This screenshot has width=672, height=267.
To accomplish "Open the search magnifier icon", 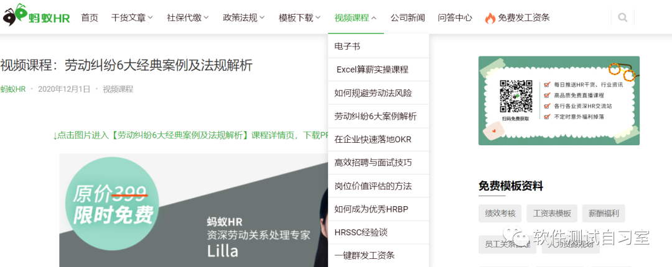I will [x=623, y=17].
